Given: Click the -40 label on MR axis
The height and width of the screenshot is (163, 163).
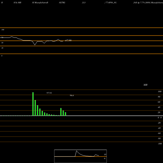Looking at the screenshot, I should (159, 128).
